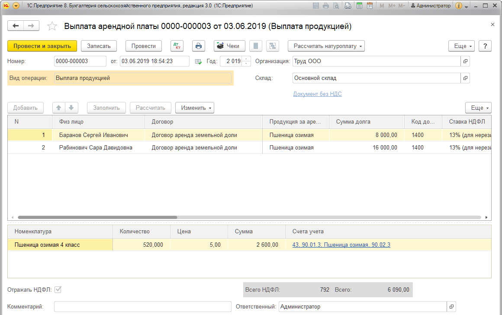Focus the Вид операции field
Screen dimensions: 502x315
pos(142,78)
